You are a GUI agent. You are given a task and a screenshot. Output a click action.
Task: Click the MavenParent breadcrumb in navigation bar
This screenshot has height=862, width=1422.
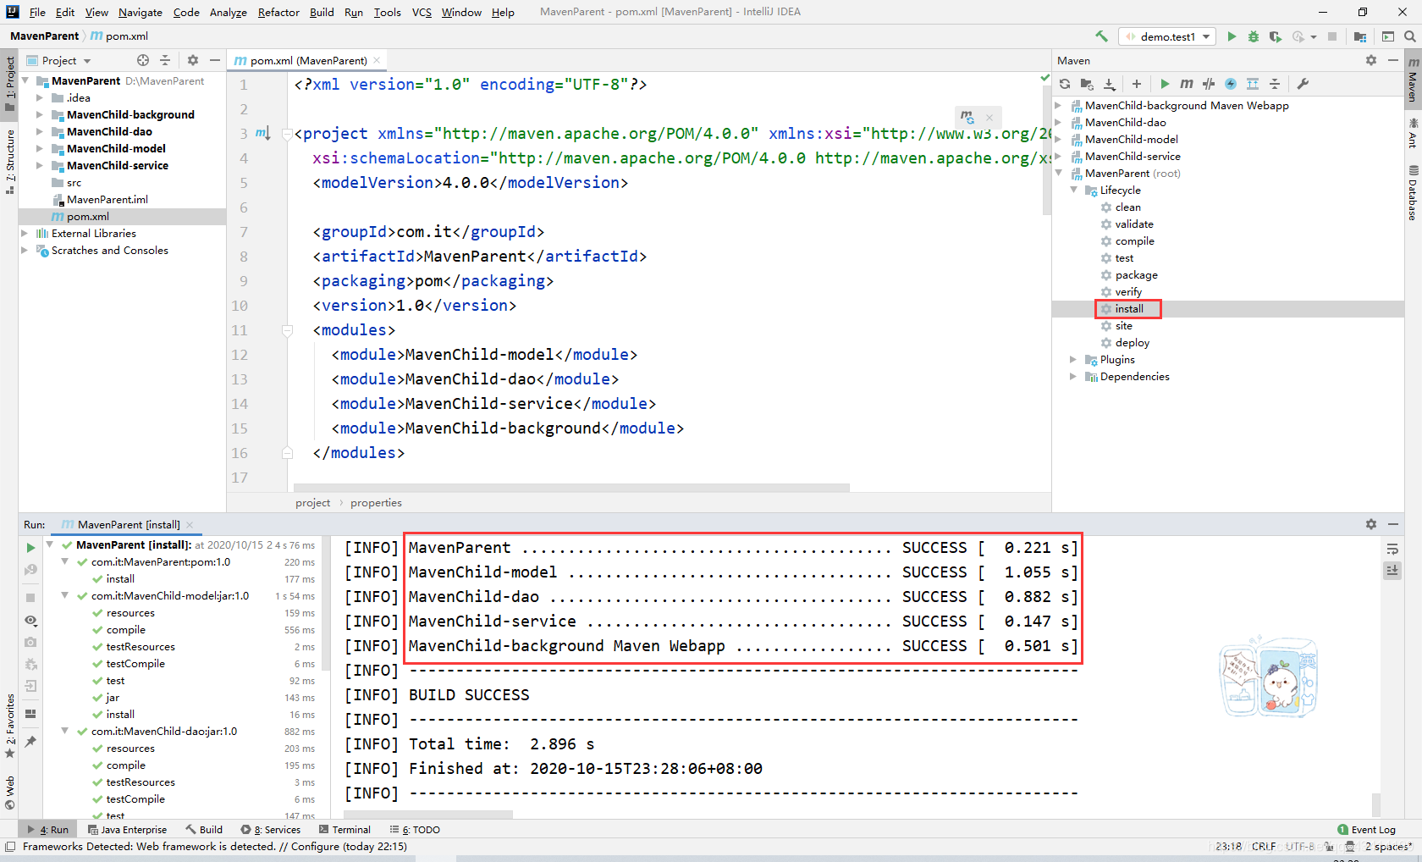tap(44, 36)
